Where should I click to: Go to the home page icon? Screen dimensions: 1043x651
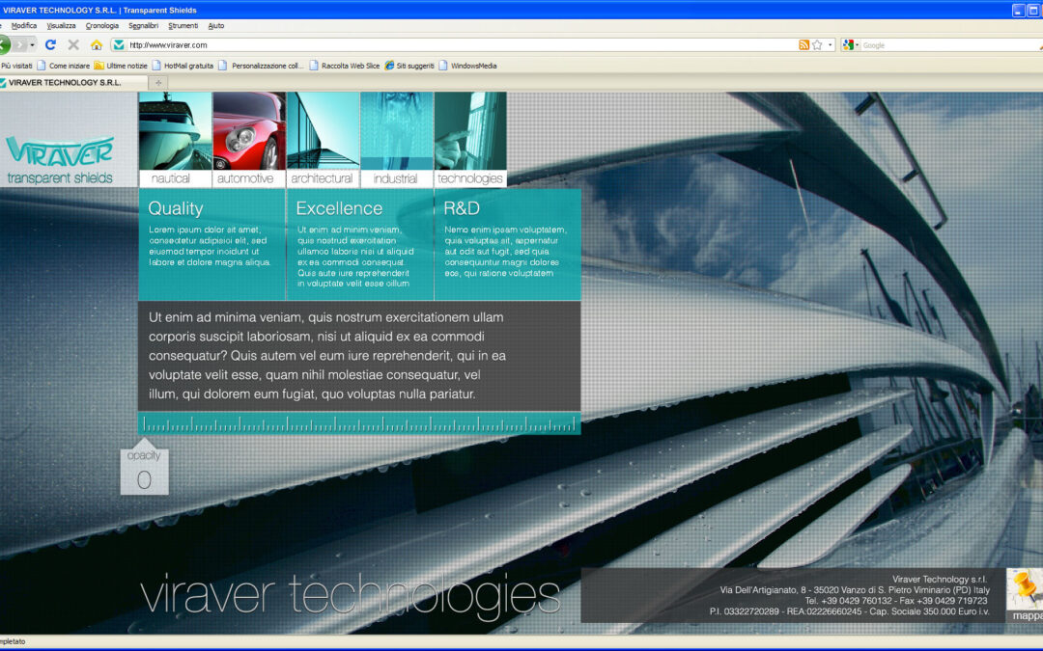97,45
